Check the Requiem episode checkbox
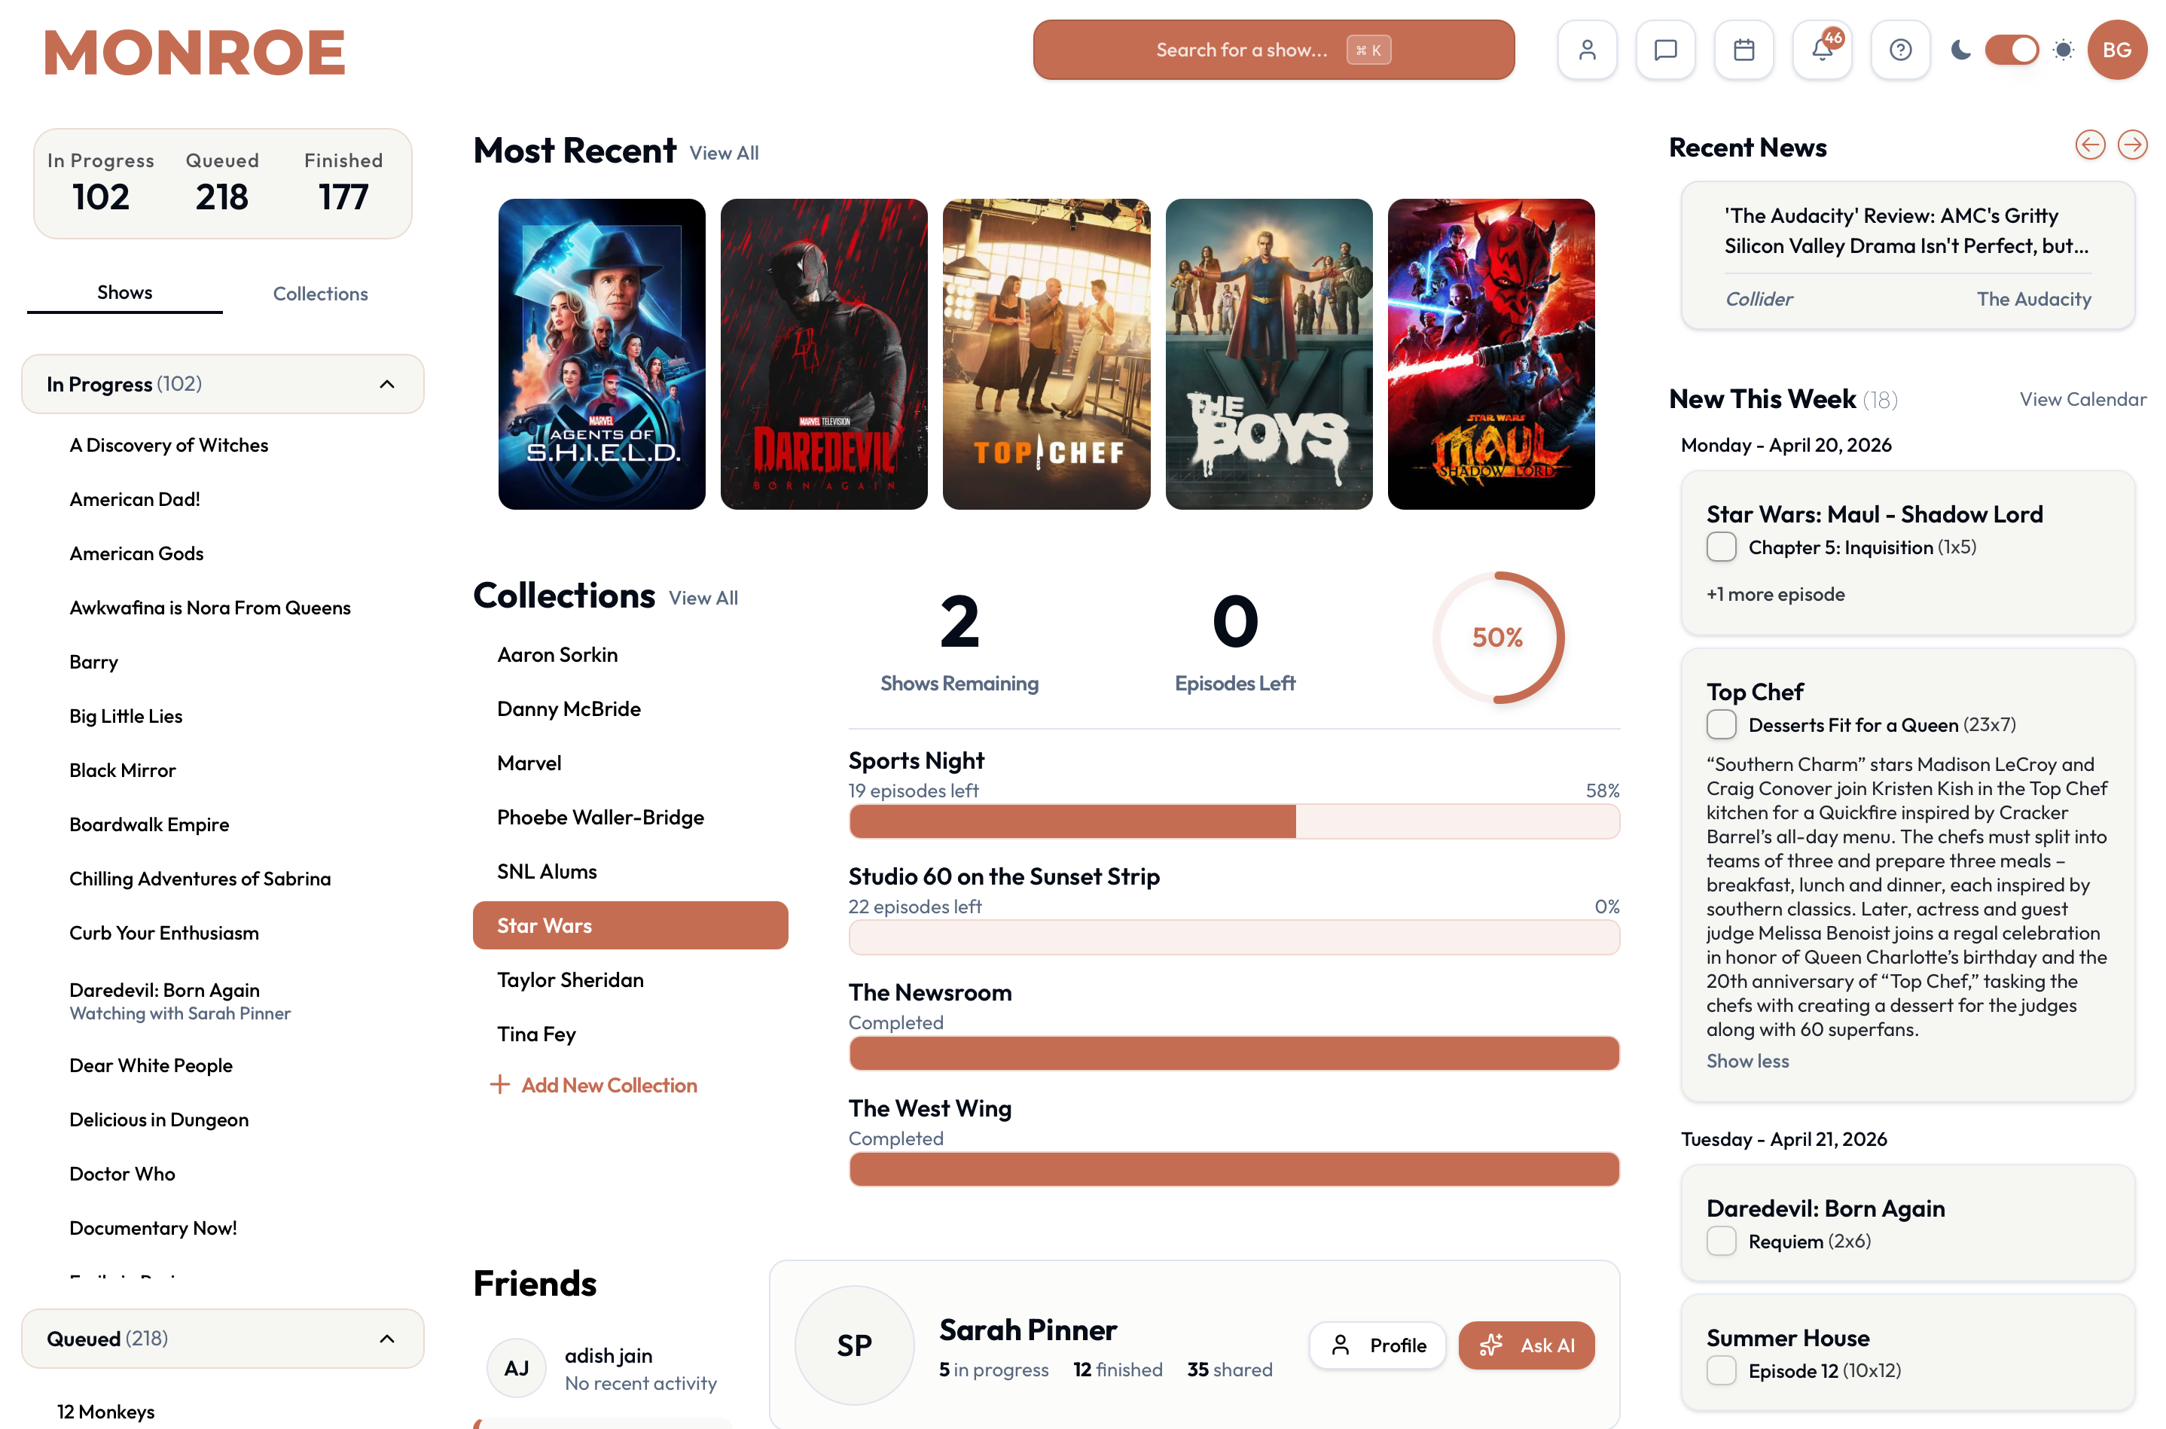The width and height of the screenshot is (2166, 1429). 1720,1242
